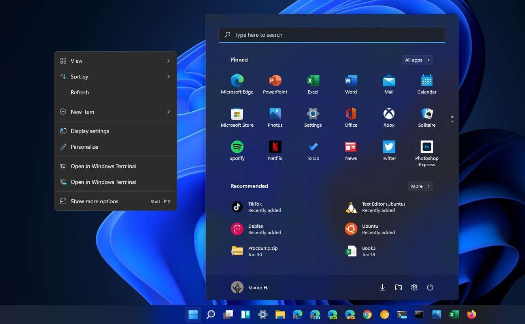Choose Personalize from the context menu
The height and width of the screenshot is (324, 525).
[x=84, y=147]
